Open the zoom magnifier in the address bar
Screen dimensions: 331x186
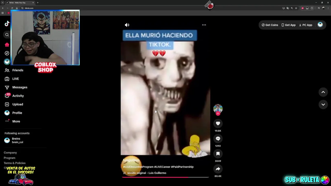pyautogui.click(x=292, y=8)
